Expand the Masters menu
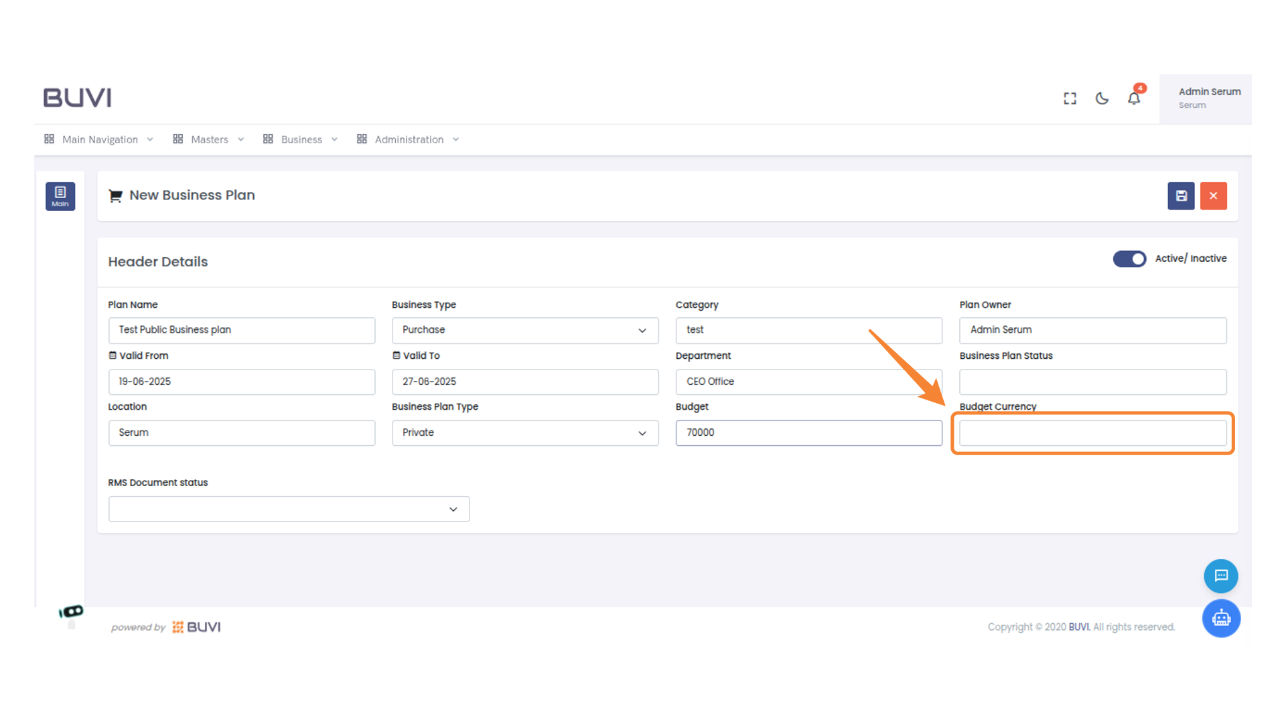 [x=208, y=139]
